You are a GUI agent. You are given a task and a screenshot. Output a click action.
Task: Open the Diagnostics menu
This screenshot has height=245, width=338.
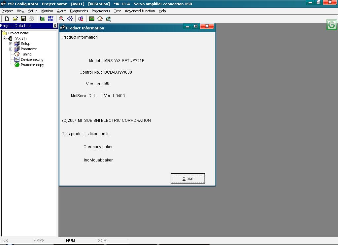click(79, 11)
